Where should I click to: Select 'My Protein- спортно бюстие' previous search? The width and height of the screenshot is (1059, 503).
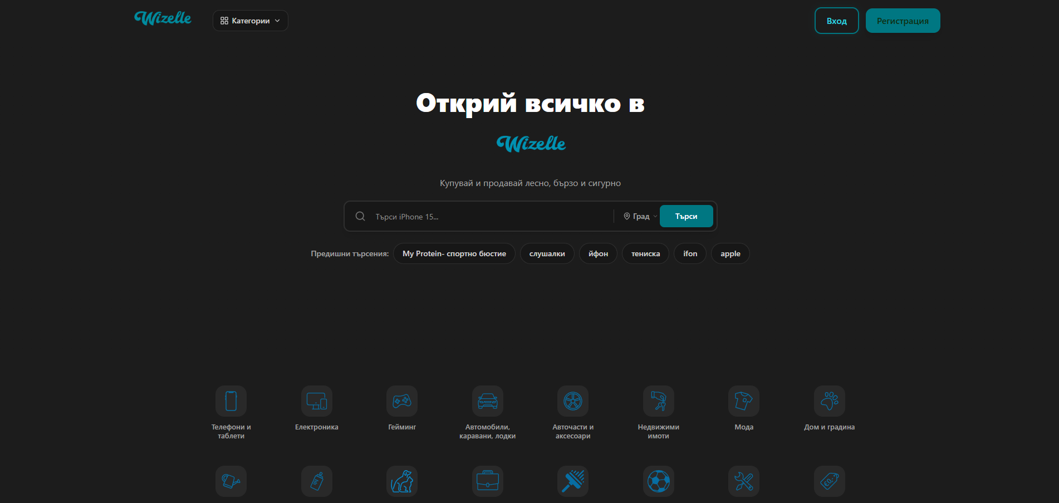click(x=454, y=253)
